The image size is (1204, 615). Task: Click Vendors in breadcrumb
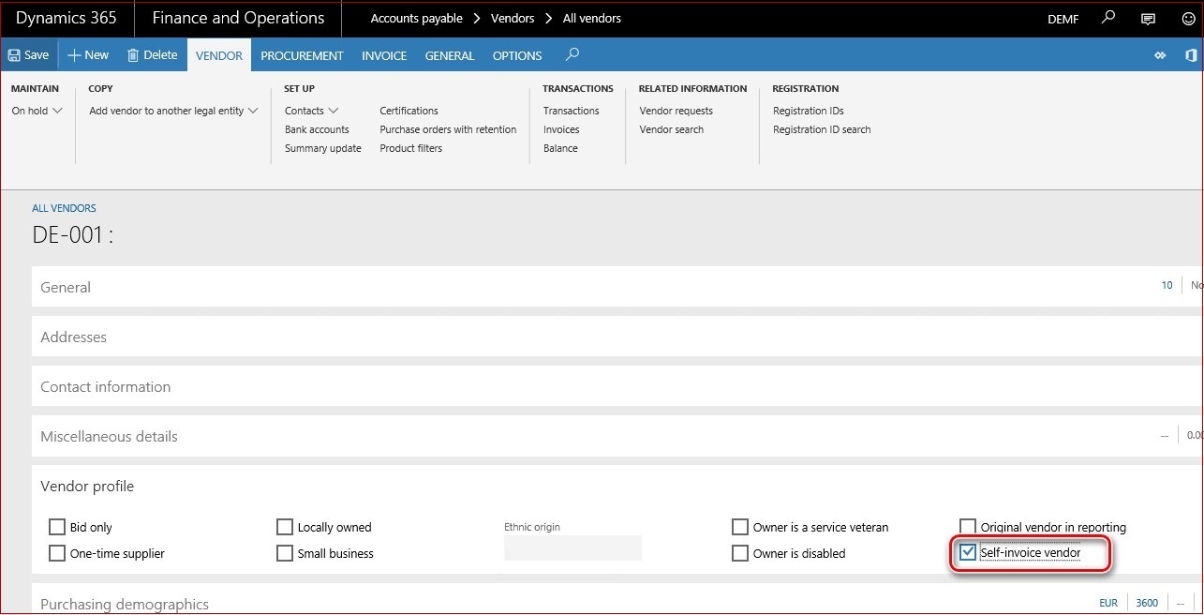coord(513,19)
